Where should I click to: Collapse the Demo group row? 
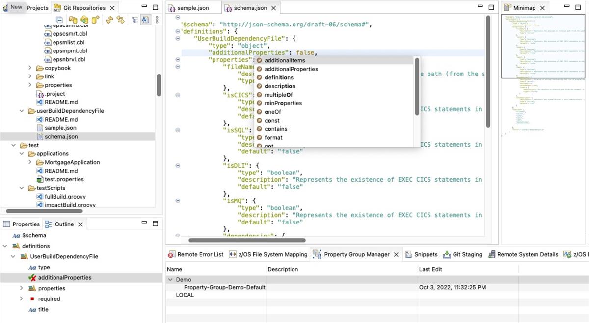click(x=170, y=279)
